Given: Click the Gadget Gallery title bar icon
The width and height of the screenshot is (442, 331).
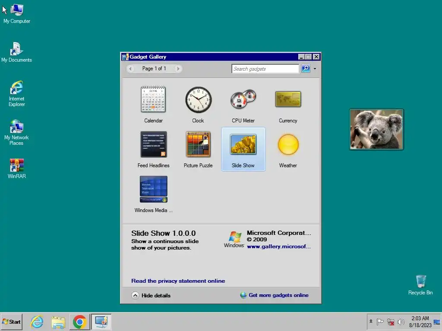Looking at the screenshot, I should pos(126,57).
